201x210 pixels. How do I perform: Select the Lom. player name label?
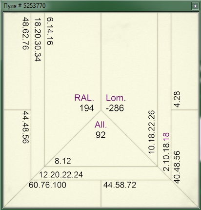tap(116, 98)
